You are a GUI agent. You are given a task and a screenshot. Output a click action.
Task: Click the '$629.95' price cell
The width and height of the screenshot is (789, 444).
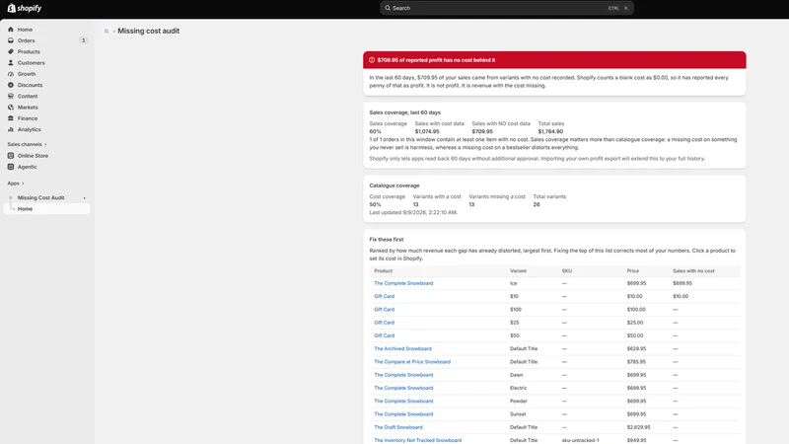(636, 349)
